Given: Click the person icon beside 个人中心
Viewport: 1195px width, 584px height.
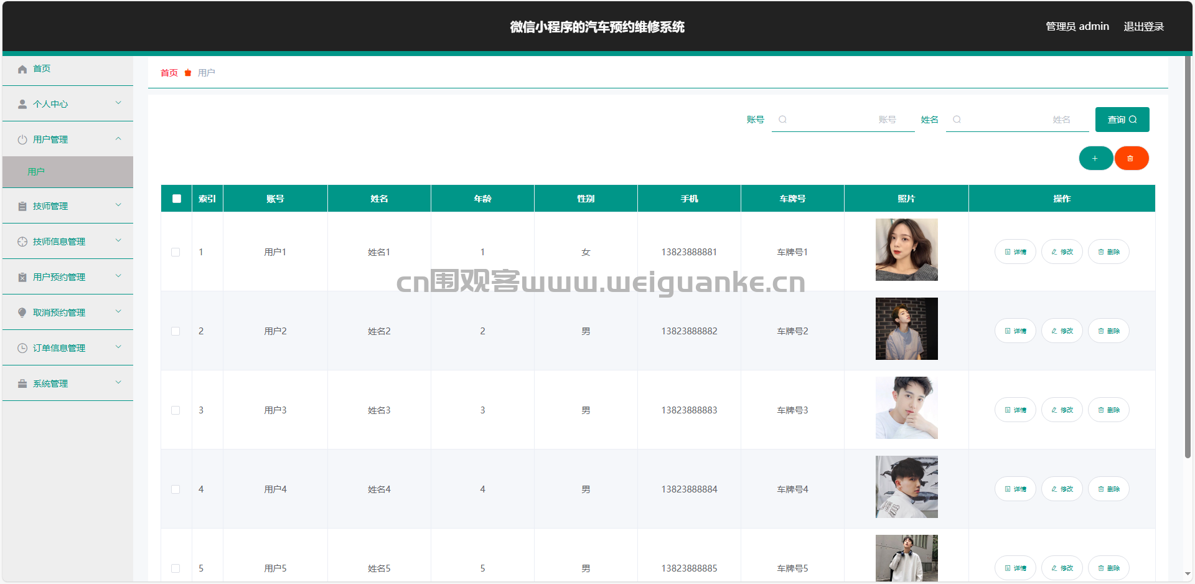Looking at the screenshot, I should point(22,104).
